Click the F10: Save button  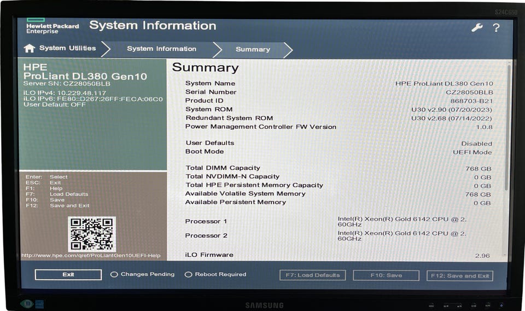386,275
